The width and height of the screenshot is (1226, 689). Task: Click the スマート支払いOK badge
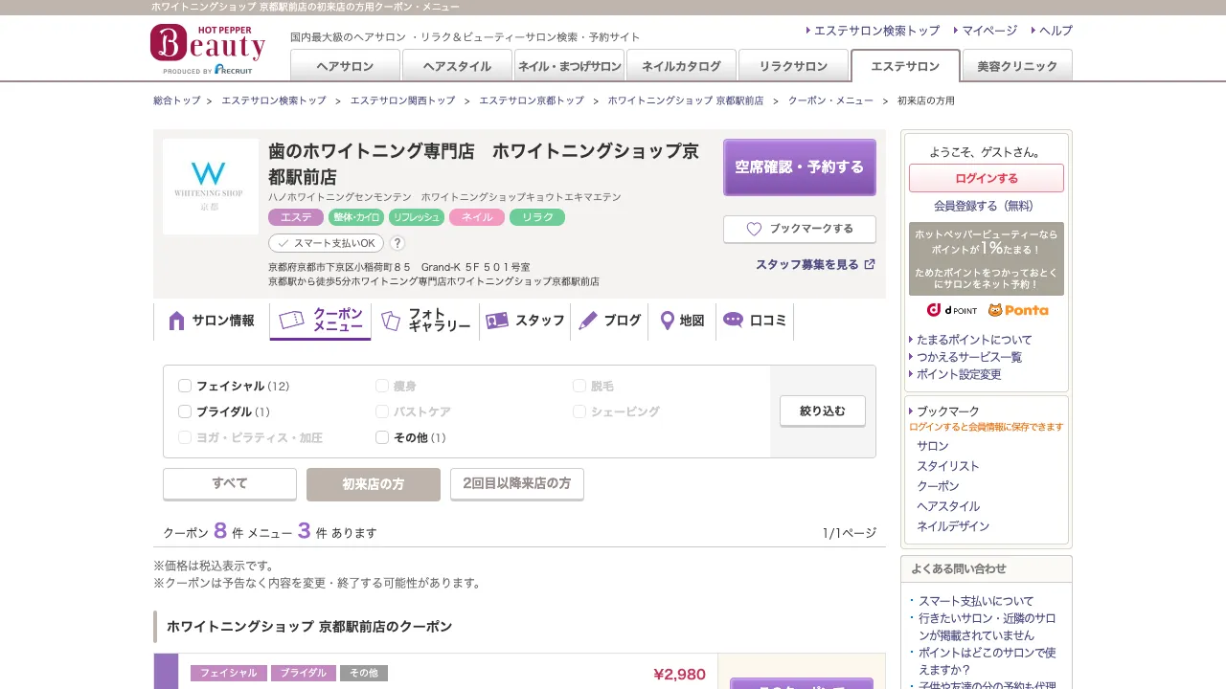(326, 243)
